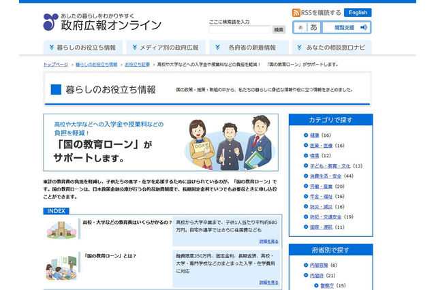Click chevron on あなたの相談窓口ナビ nav tab

pyautogui.click(x=299, y=47)
